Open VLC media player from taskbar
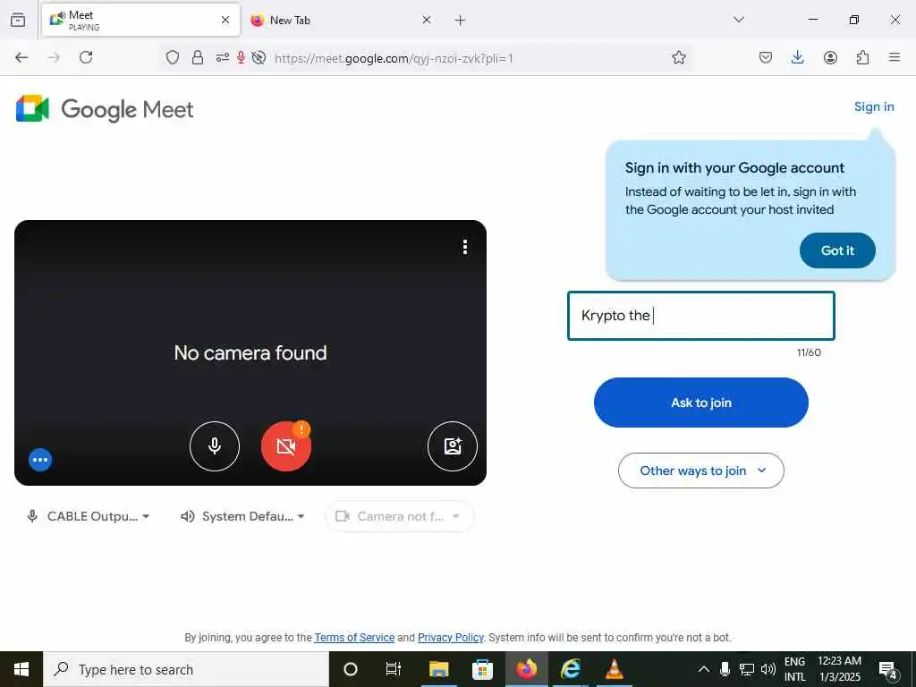This screenshot has height=687, width=916. [614, 669]
